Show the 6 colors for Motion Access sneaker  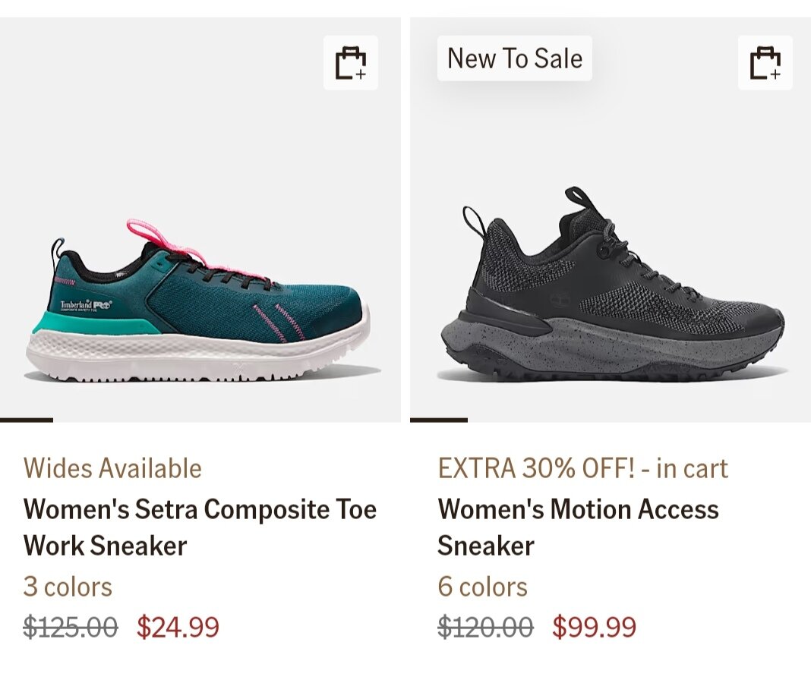pos(482,587)
